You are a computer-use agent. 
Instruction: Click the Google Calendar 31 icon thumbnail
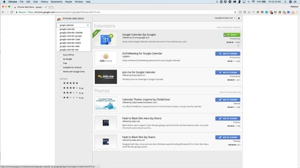(x=106, y=39)
